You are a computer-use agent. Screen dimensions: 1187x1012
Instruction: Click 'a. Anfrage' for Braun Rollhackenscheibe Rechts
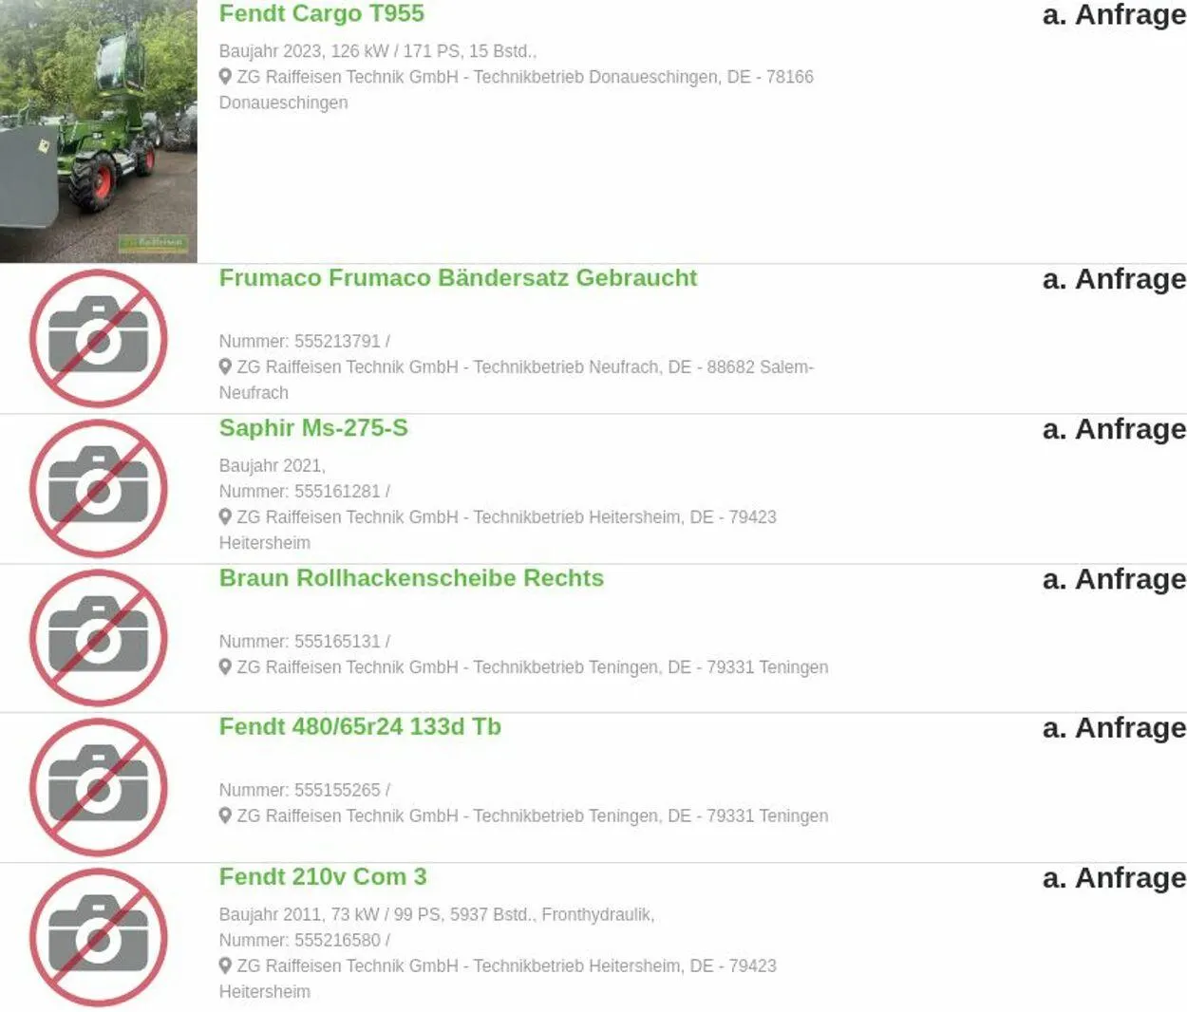pos(1114,579)
